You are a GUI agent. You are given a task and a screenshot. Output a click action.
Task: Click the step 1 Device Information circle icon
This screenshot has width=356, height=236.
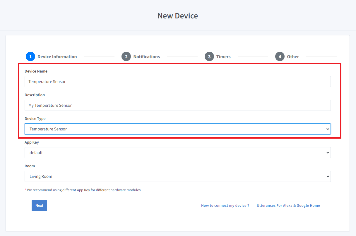30,56
